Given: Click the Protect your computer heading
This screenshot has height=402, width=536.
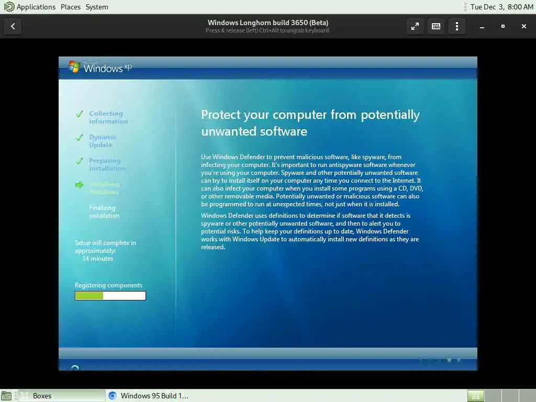Looking at the screenshot, I should tap(310, 122).
